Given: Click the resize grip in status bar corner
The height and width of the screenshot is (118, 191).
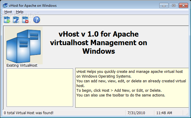Looking at the screenshot, I should [x=187, y=114].
